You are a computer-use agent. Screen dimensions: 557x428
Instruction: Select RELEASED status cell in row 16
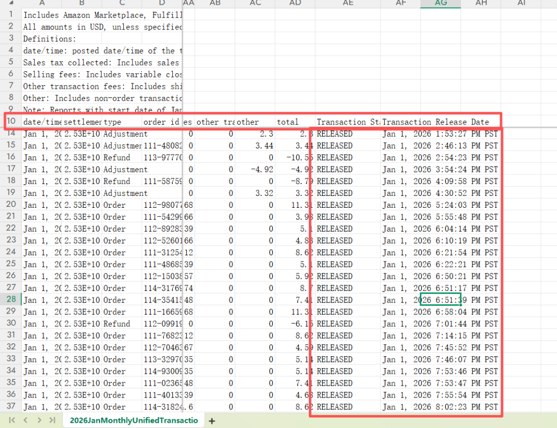coord(348,157)
